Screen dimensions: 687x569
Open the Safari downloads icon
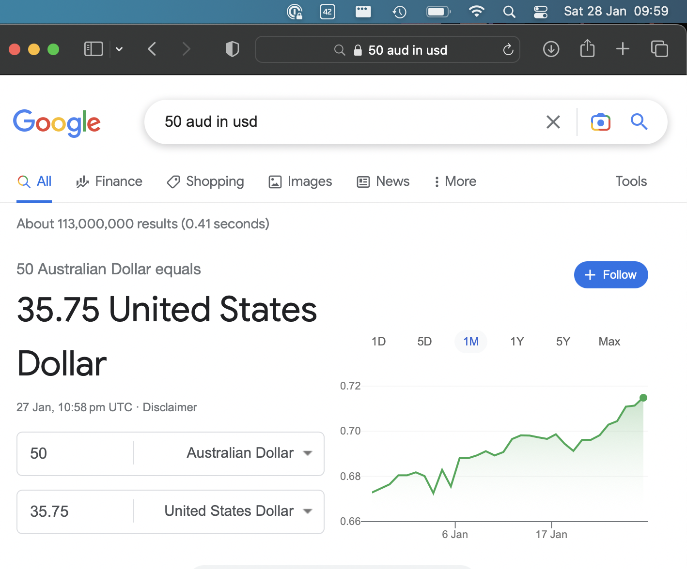click(x=551, y=49)
